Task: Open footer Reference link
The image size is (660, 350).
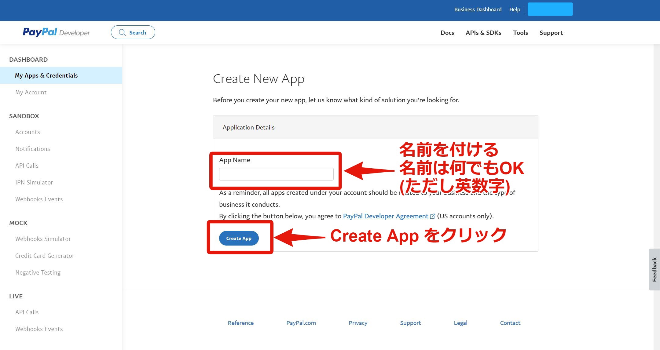Action: click(x=241, y=323)
